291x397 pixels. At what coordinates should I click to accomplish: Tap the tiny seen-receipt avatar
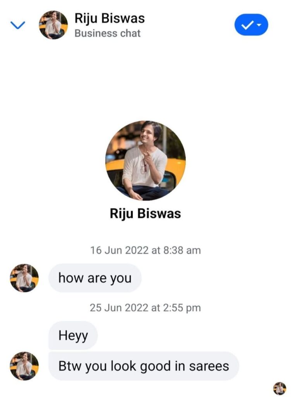(x=279, y=388)
